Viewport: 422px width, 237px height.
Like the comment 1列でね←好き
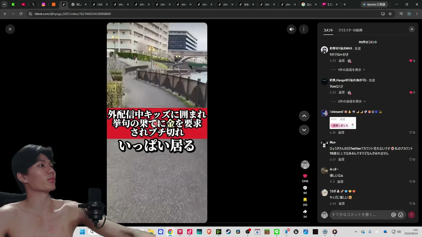point(411,61)
